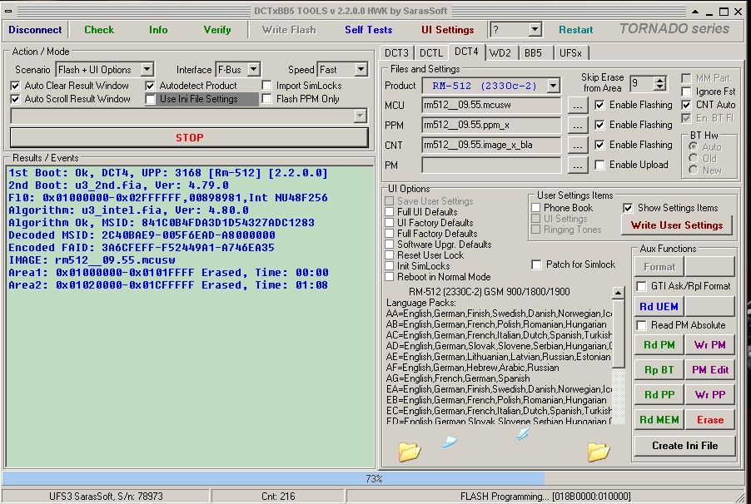Toggle Show Settings Items checkbox

tap(628, 208)
